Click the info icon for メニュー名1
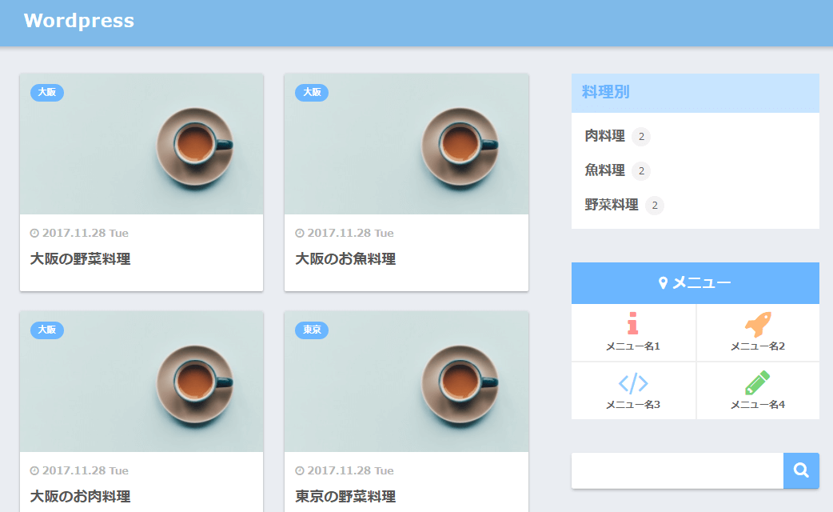The width and height of the screenshot is (833, 512). pos(633,322)
